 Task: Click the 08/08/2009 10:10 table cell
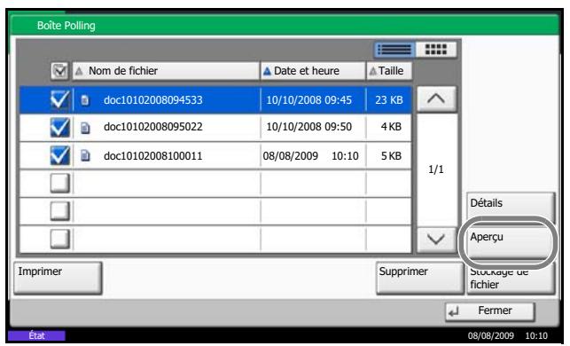pos(313,156)
